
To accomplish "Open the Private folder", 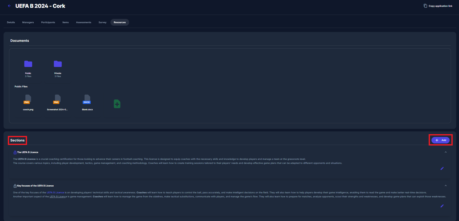I will pyautogui.click(x=58, y=64).
